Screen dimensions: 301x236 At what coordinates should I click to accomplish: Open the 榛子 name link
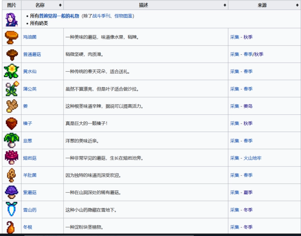pos(27,123)
